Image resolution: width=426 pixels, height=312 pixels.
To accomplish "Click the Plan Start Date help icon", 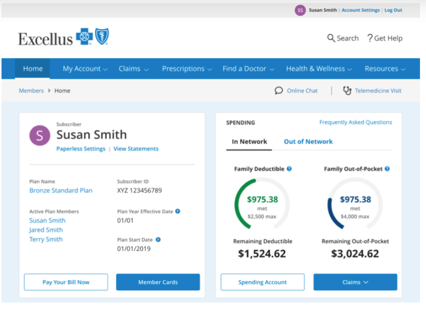I will coord(158,239).
